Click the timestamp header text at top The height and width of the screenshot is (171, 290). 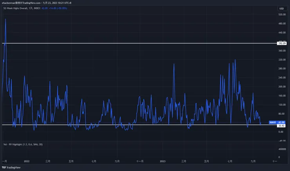click(36, 3)
